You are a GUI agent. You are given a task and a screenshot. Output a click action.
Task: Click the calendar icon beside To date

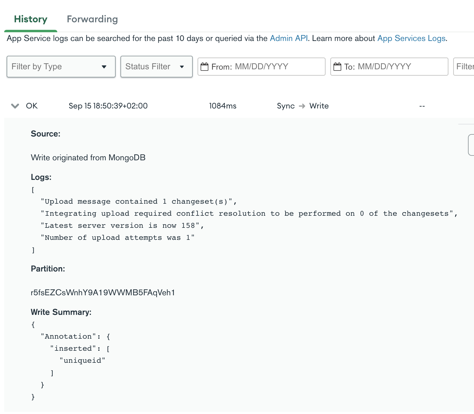(x=338, y=67)
